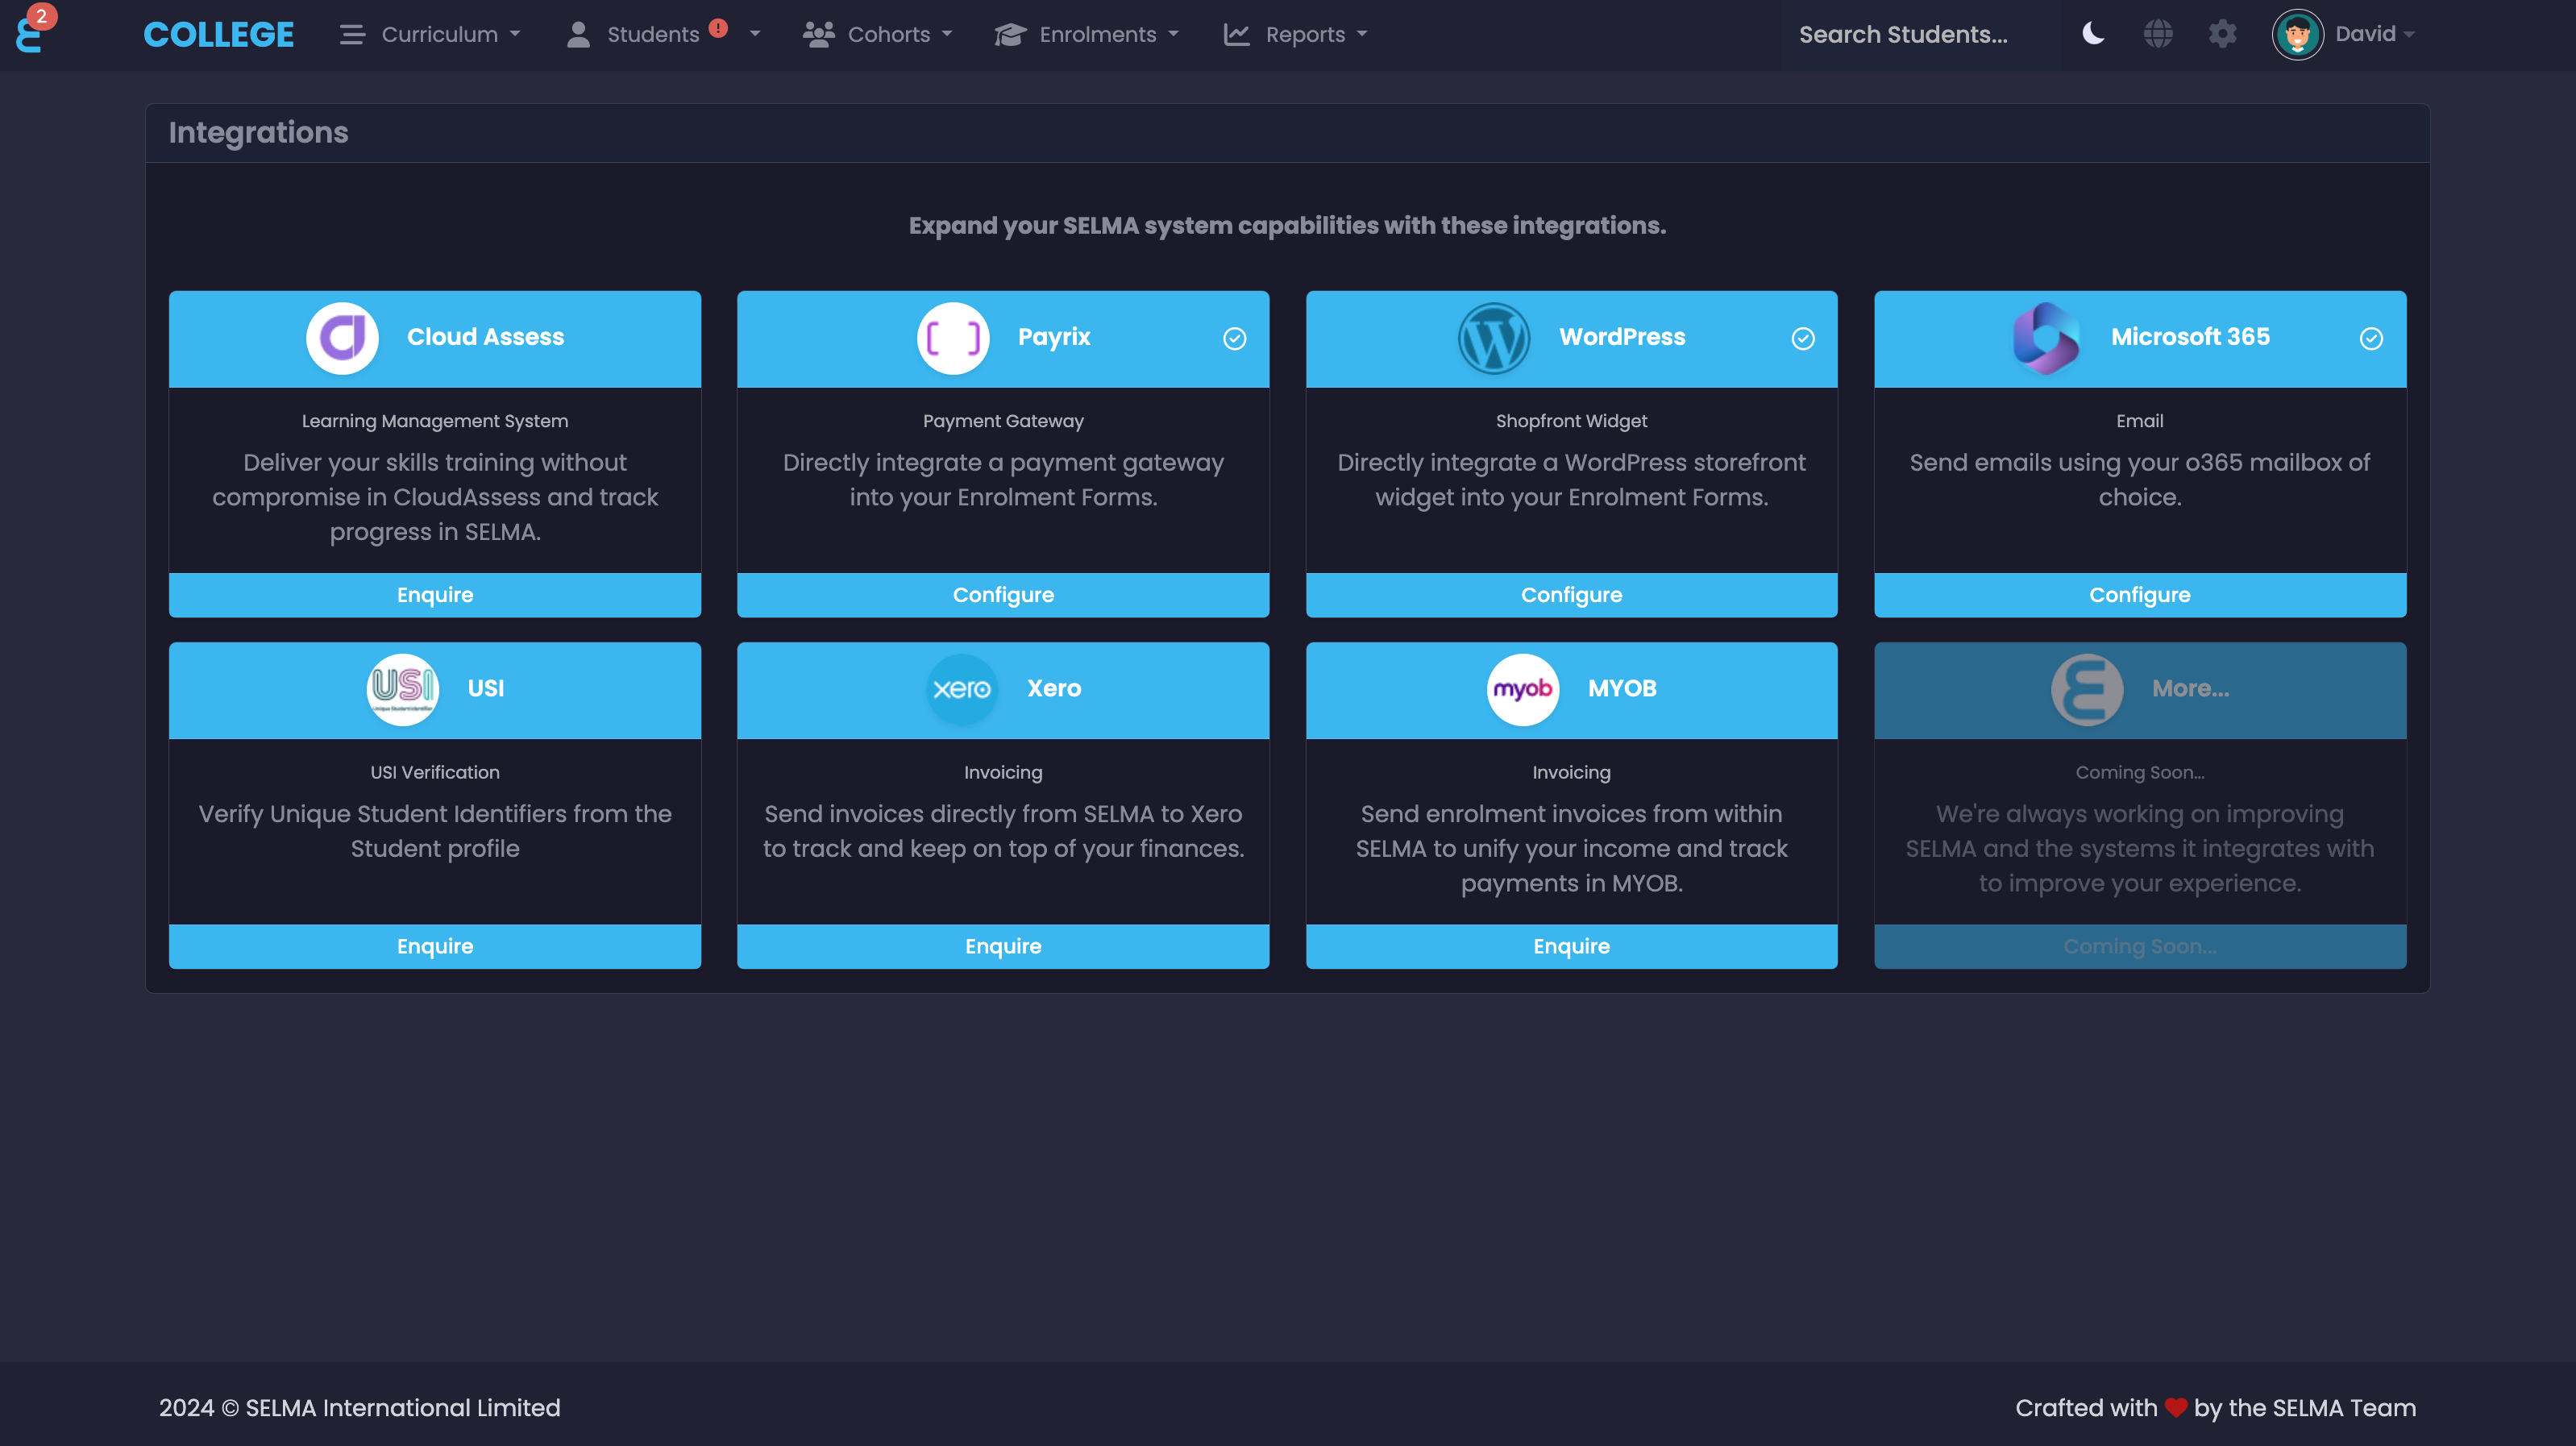Screen dimensions: 2576x1446
Task: Click the globe language icon
Action: click(2158, 34)
